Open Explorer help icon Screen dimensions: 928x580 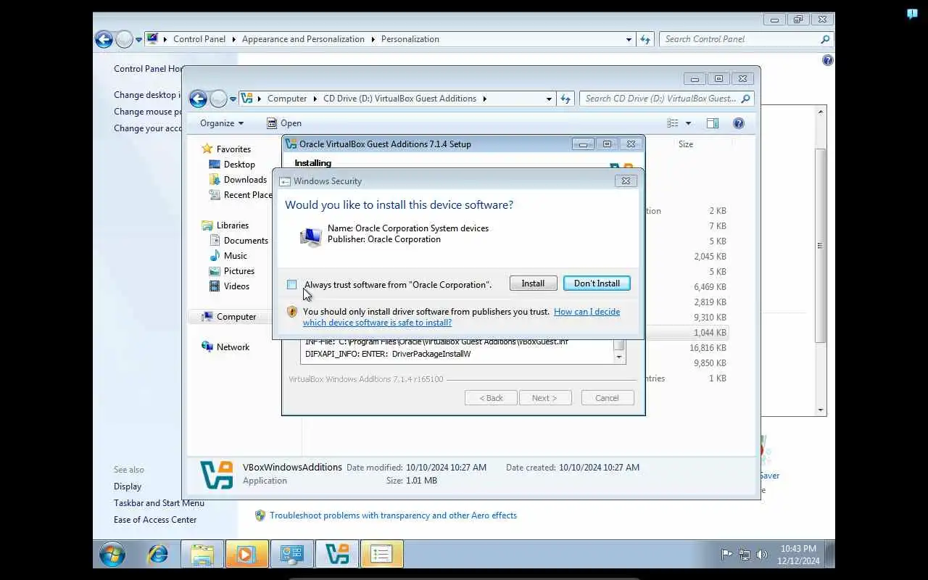(739, 123)
